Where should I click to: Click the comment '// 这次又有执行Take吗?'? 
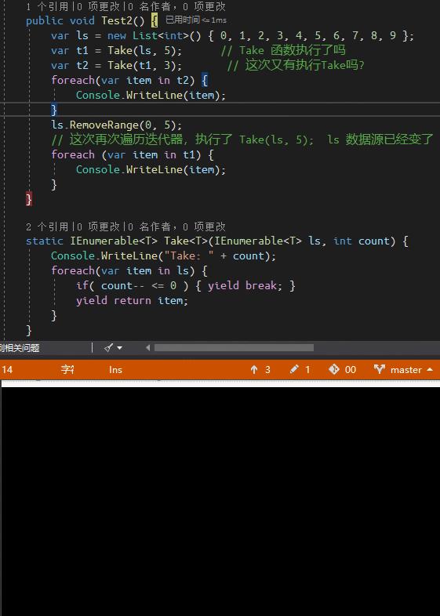(296, 65)
